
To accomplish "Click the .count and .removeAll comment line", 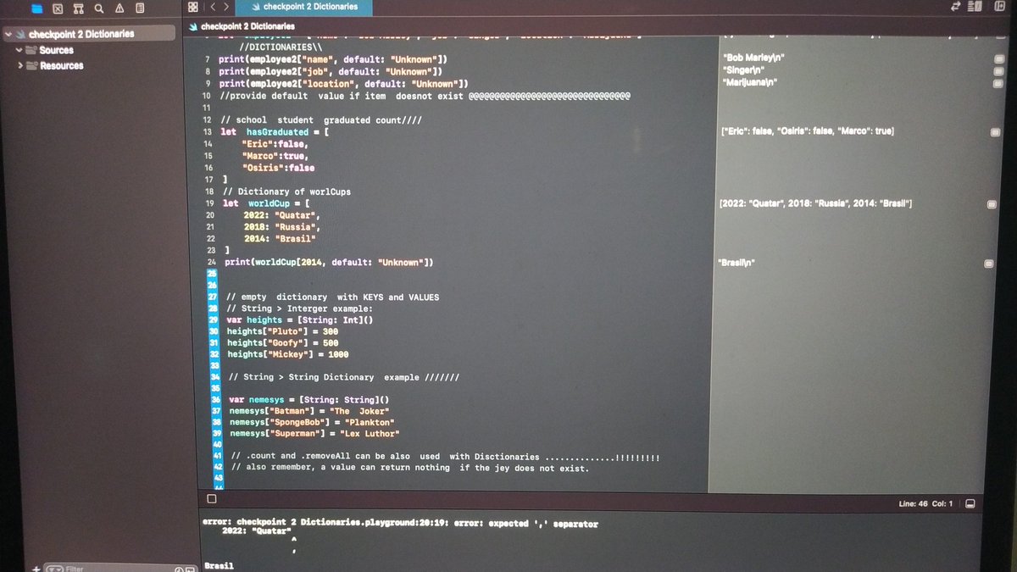I will click(445, 458).
